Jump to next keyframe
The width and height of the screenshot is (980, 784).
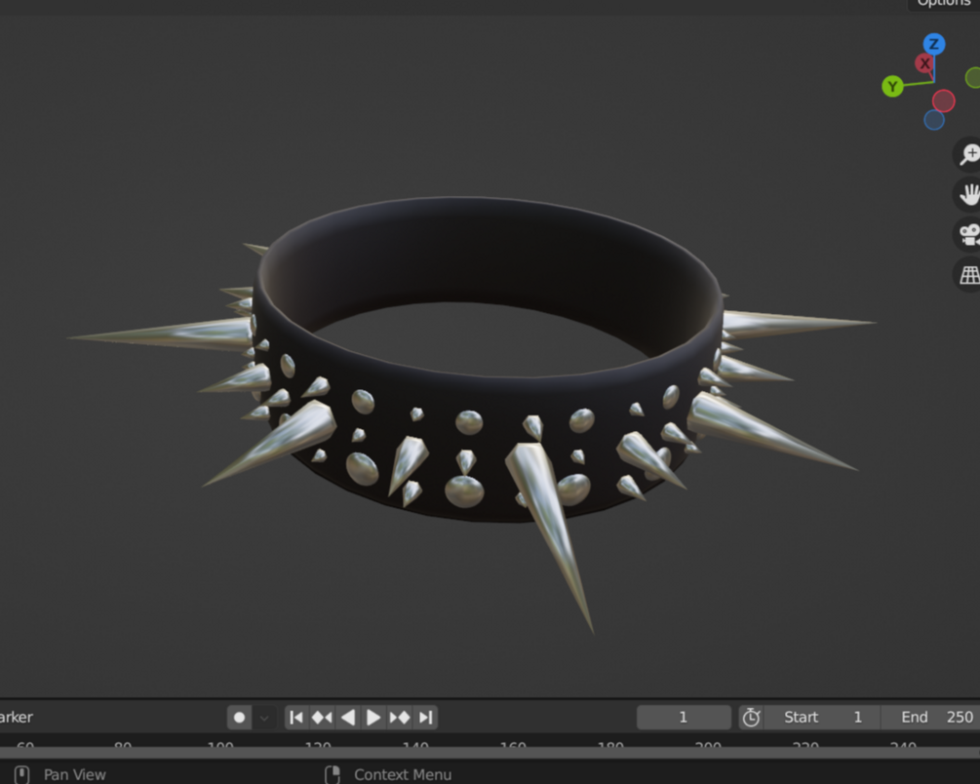[x=400, y=717]
